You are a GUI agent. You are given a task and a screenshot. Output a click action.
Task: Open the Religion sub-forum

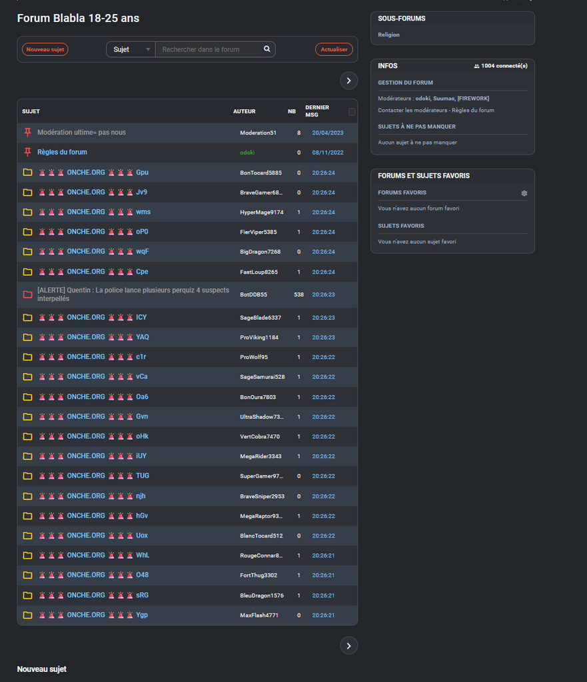(x=388, y=35)
